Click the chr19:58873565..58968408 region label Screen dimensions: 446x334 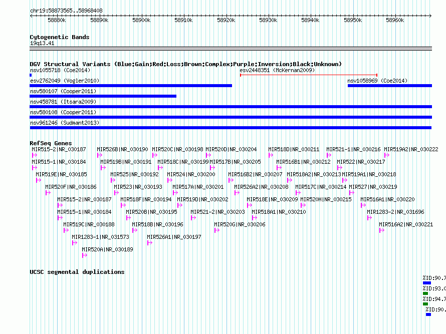66,11
